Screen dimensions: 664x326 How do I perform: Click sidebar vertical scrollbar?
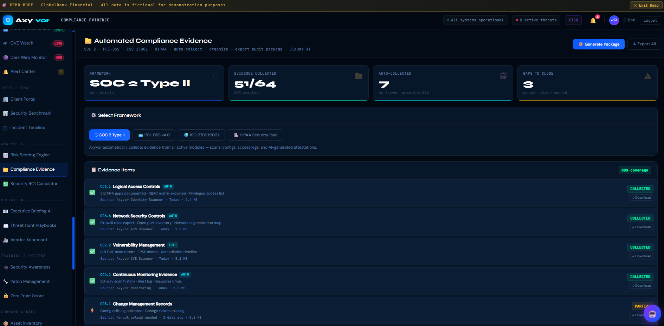pos(73,243)
